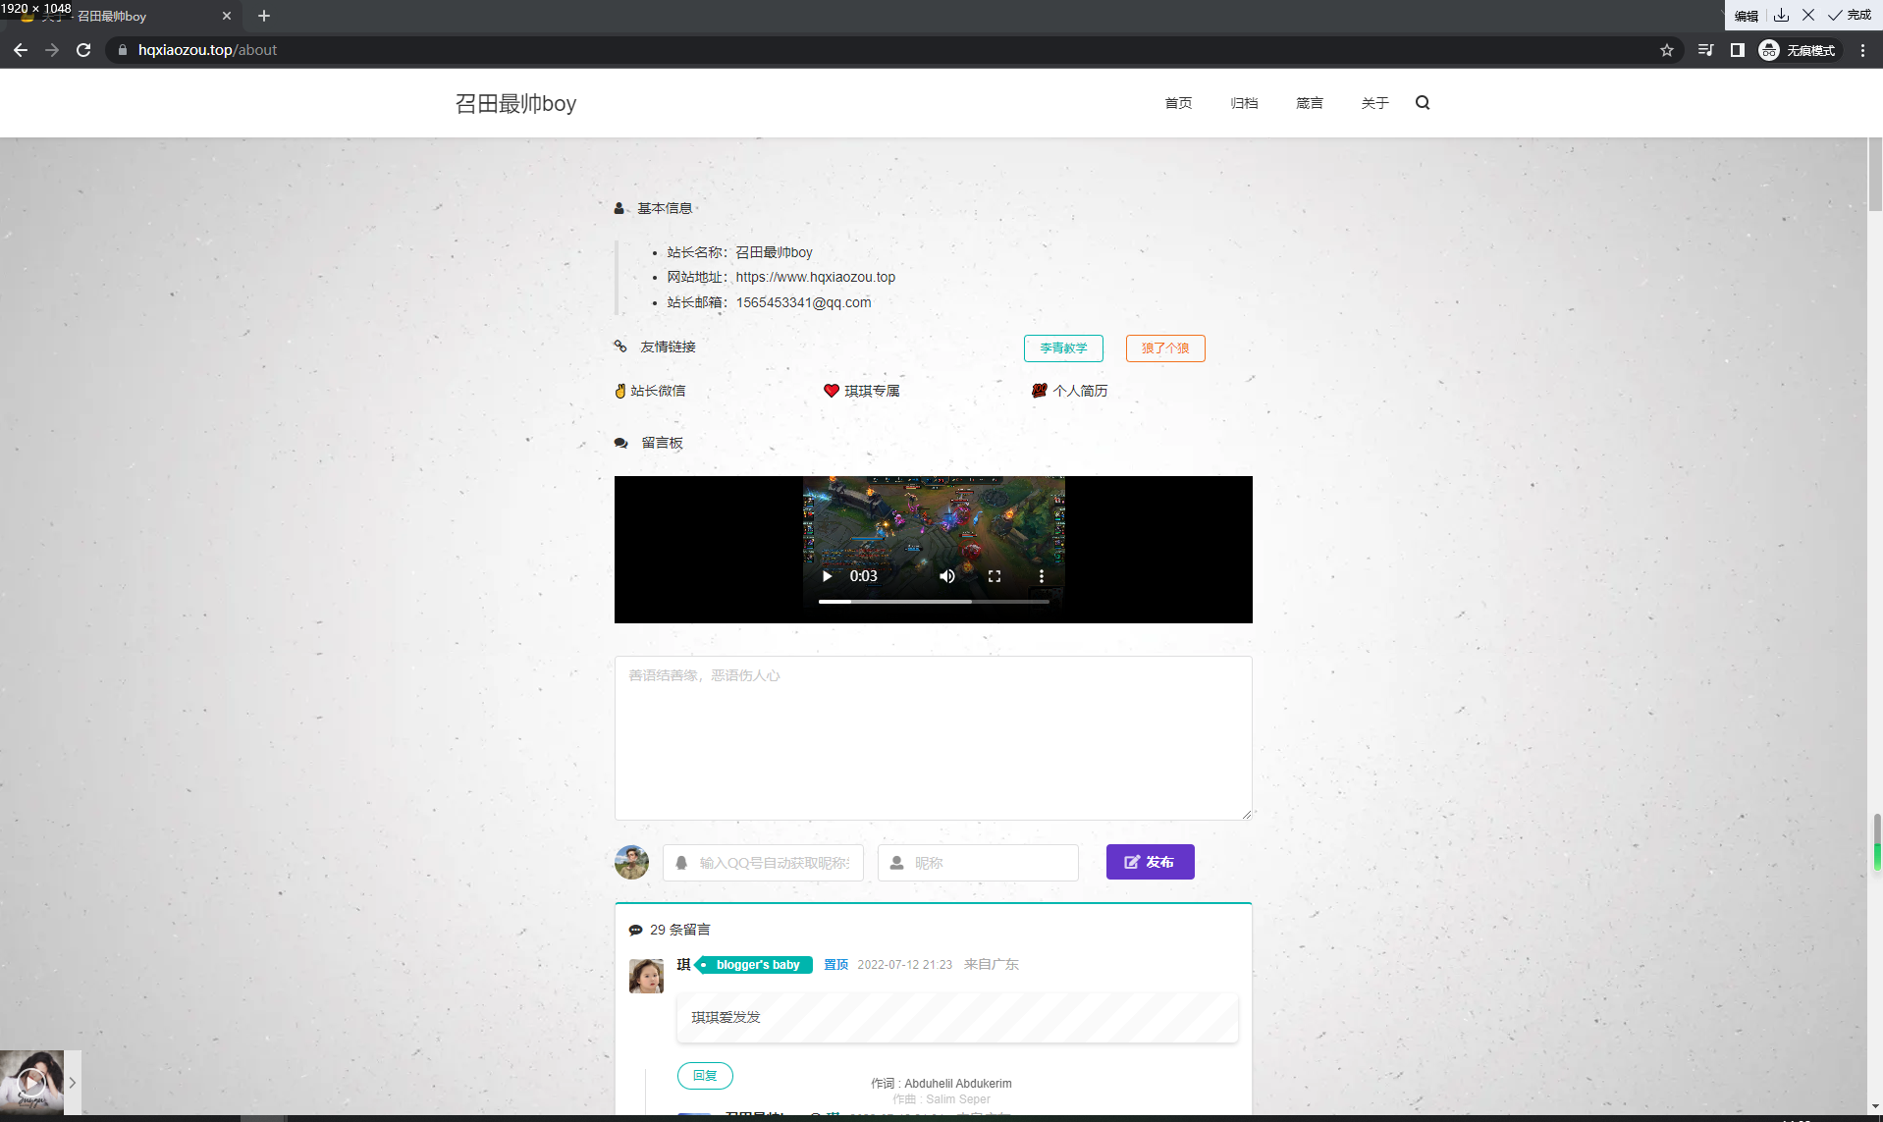Click the 置顶 pinned label

coord(835,965)
